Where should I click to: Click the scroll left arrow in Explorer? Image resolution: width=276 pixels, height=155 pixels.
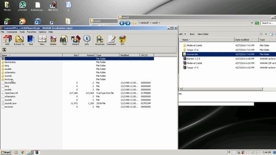[181, 89]
